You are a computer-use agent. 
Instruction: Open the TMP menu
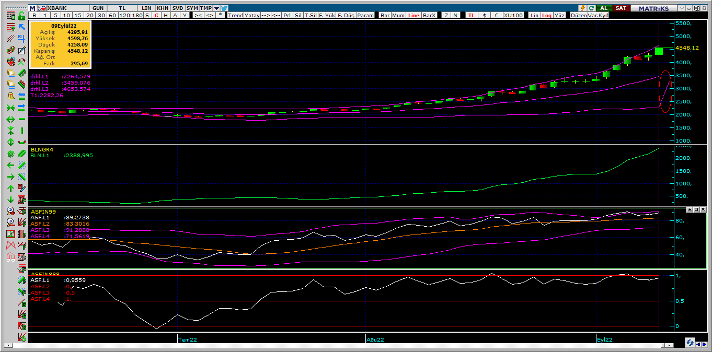(206, 8)
